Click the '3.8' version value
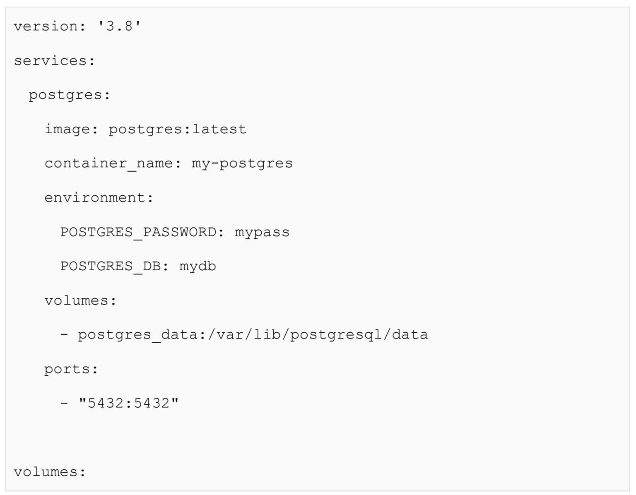 [119, 26]
